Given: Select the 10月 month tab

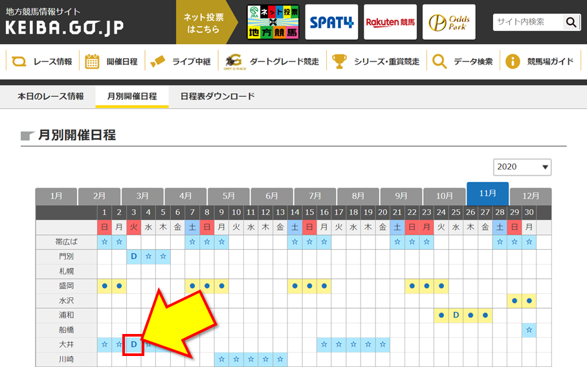Looking at the screenshot, I should [445, 195].
